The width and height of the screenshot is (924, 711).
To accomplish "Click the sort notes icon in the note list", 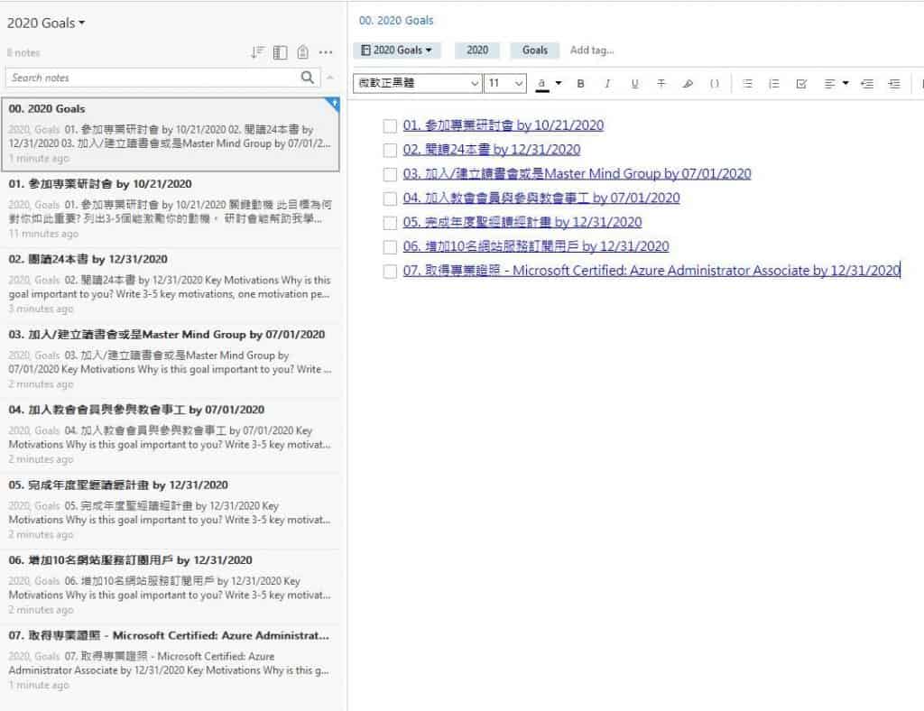I will click(257, 52).
